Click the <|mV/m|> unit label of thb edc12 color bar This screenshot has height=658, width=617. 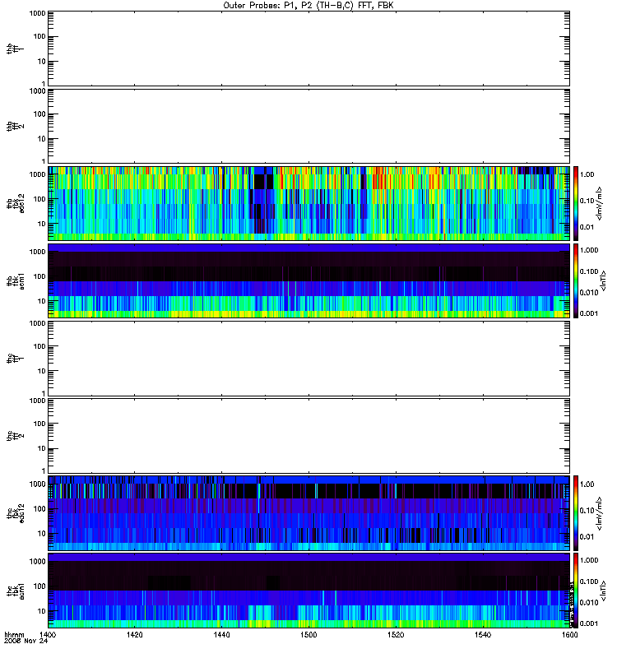[600, 203]
